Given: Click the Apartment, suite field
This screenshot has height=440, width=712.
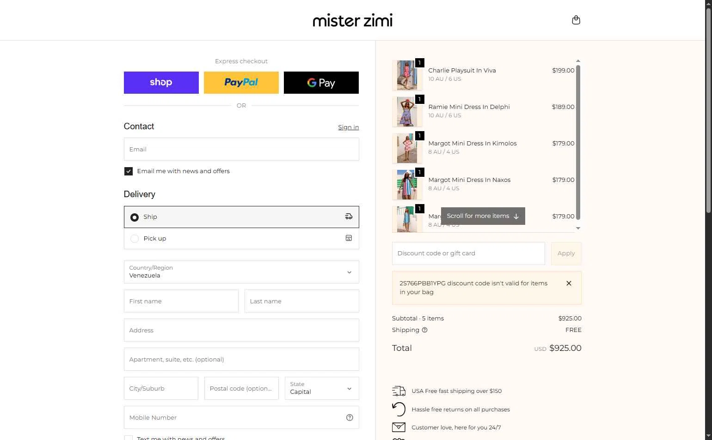Looking at the screenshot, I should (x=241, y=359).
